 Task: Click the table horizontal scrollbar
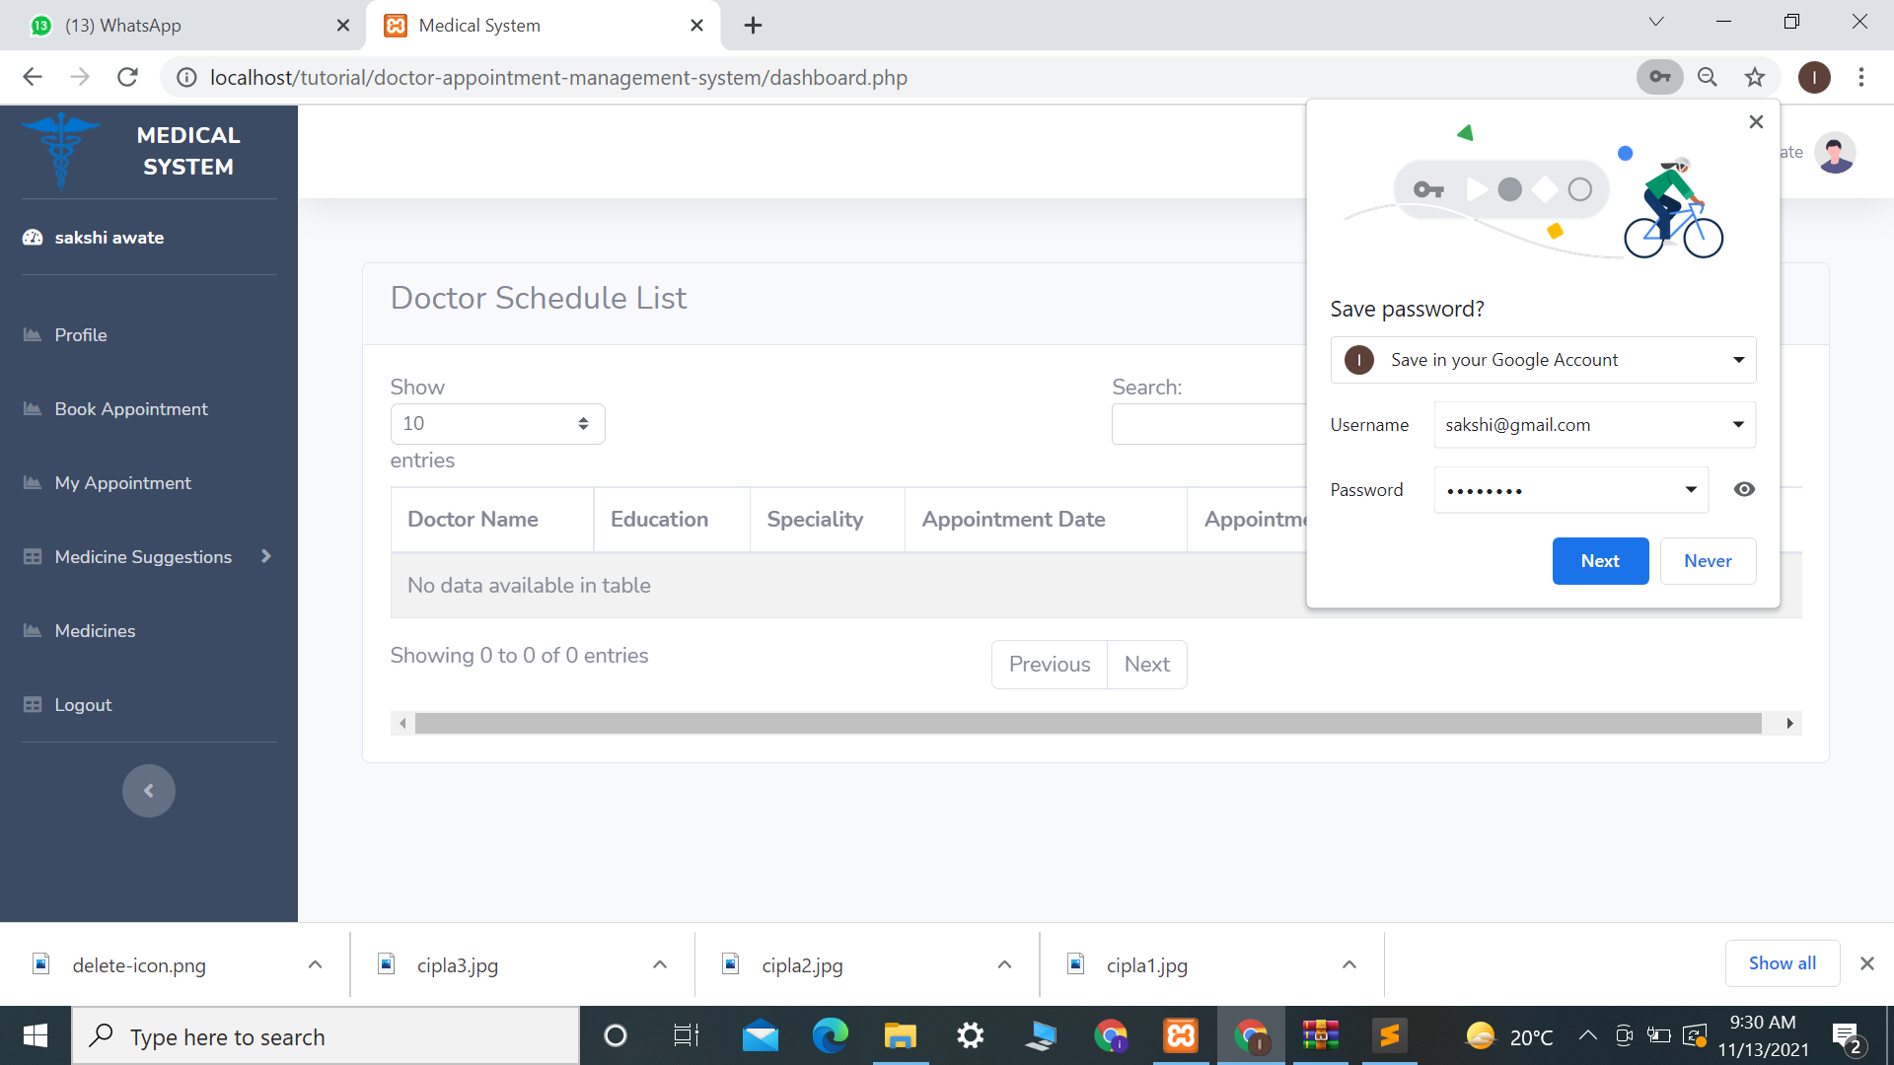[x=1088, y=724]
